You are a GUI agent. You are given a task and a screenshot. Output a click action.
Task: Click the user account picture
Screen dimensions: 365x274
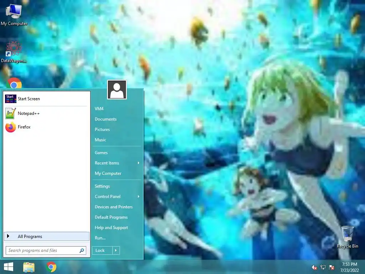click(117, 90)
